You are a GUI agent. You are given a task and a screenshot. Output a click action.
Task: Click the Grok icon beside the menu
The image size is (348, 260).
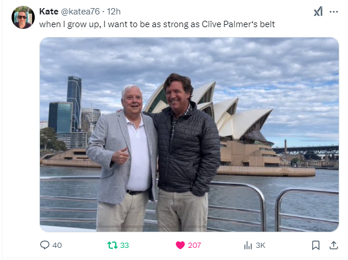pyautogui.click(x=318, y=12)
